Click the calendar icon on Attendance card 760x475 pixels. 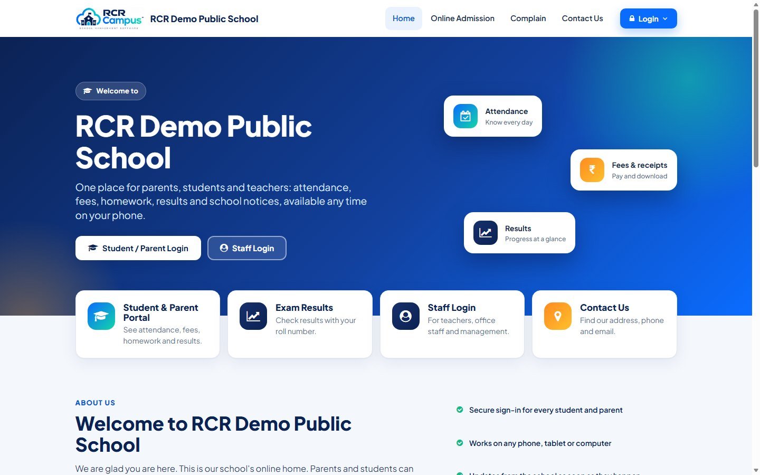point(465,116)
